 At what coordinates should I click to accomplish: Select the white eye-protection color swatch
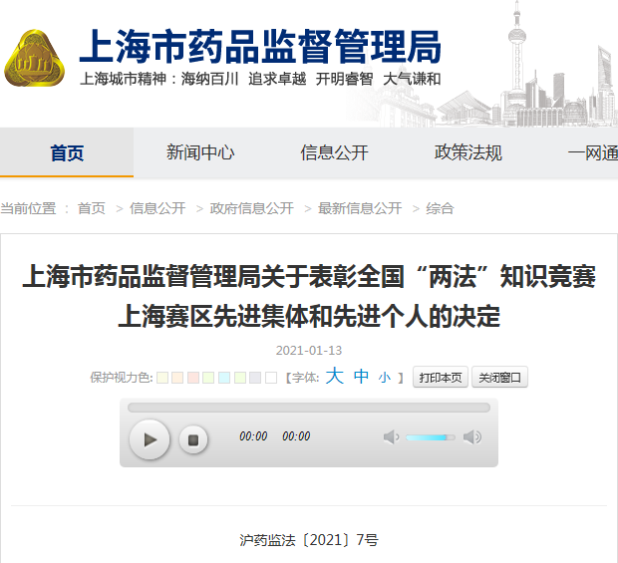(x=271, y=378)
